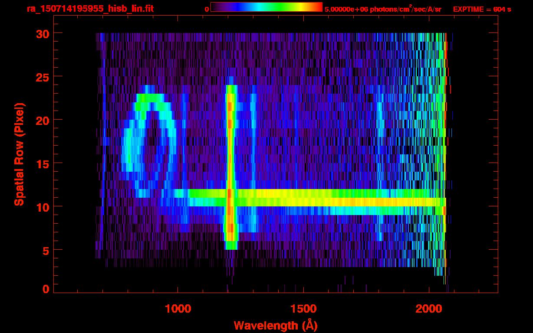The image size is (533, 333).
Task: Click the y-axis tick label 0
Action: [x=45, y=288]
